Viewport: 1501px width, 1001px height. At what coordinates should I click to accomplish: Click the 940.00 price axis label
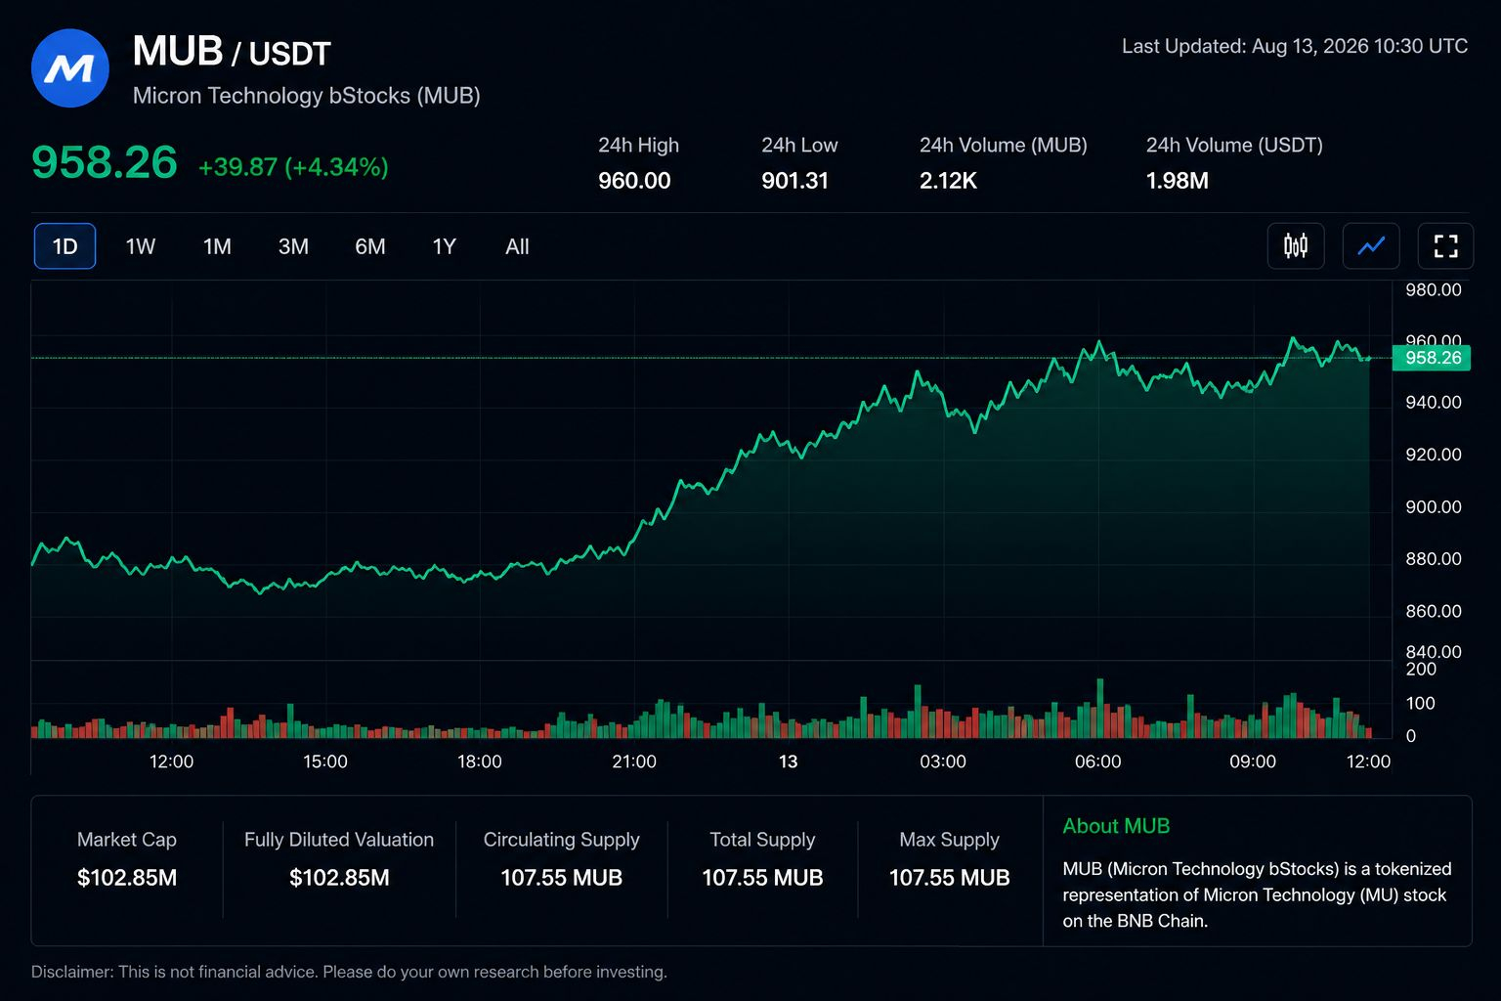point(1433,402)
